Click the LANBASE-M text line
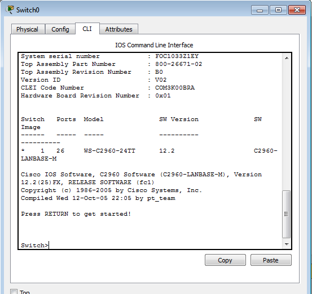This screenshot has width=312, height=294. 38,159
